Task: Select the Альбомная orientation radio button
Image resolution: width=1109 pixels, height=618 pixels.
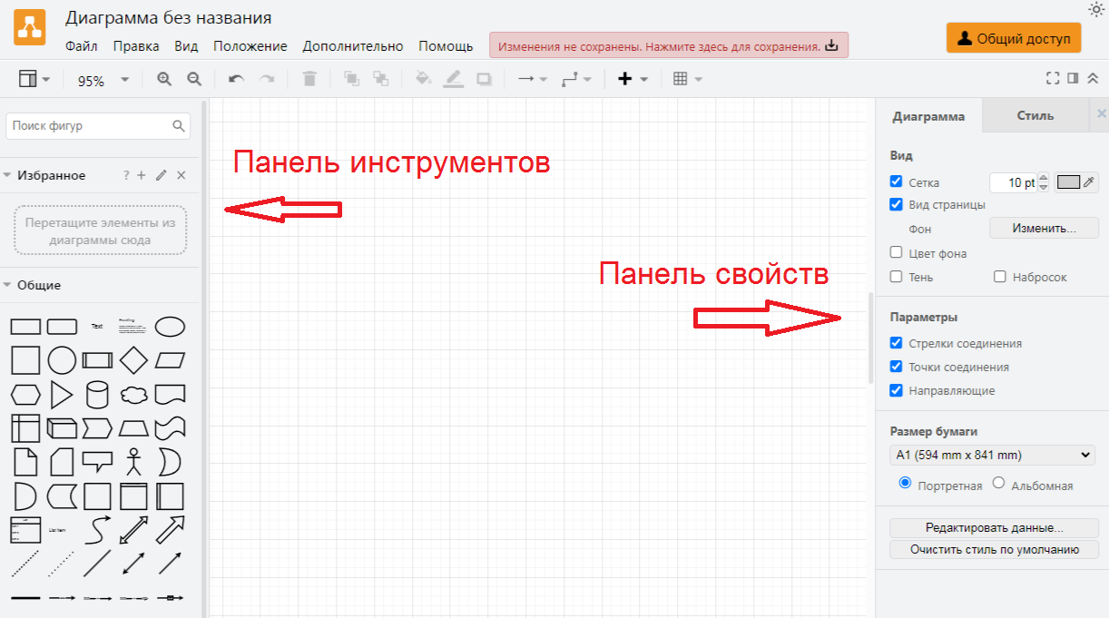Action: tap(999, 484)
